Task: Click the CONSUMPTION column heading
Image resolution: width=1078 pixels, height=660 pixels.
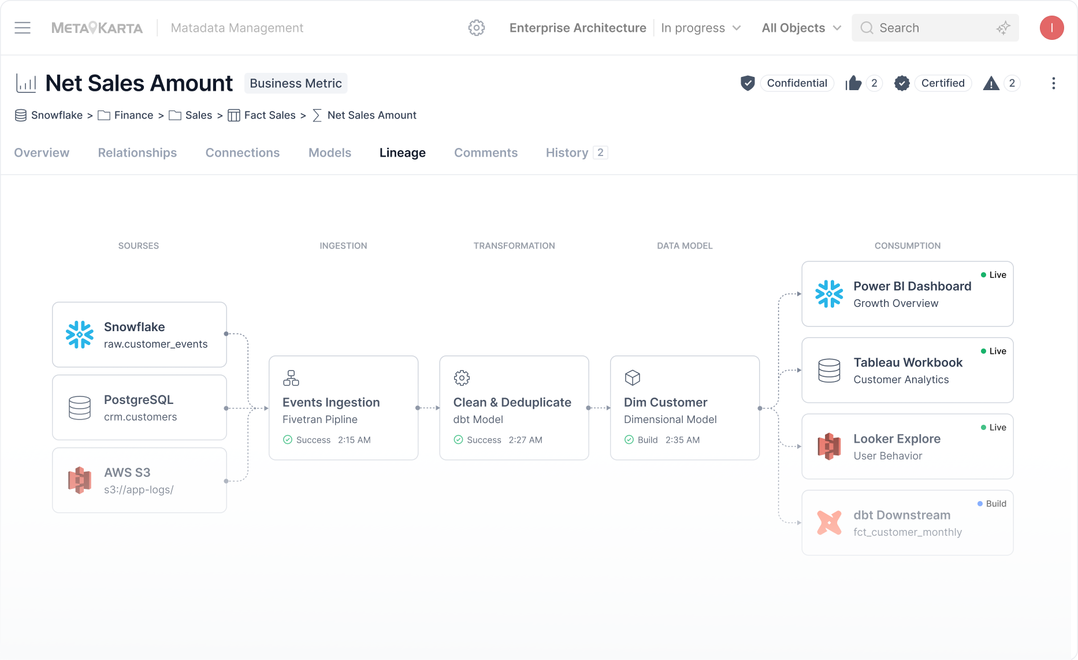Action: pos(908,246)
